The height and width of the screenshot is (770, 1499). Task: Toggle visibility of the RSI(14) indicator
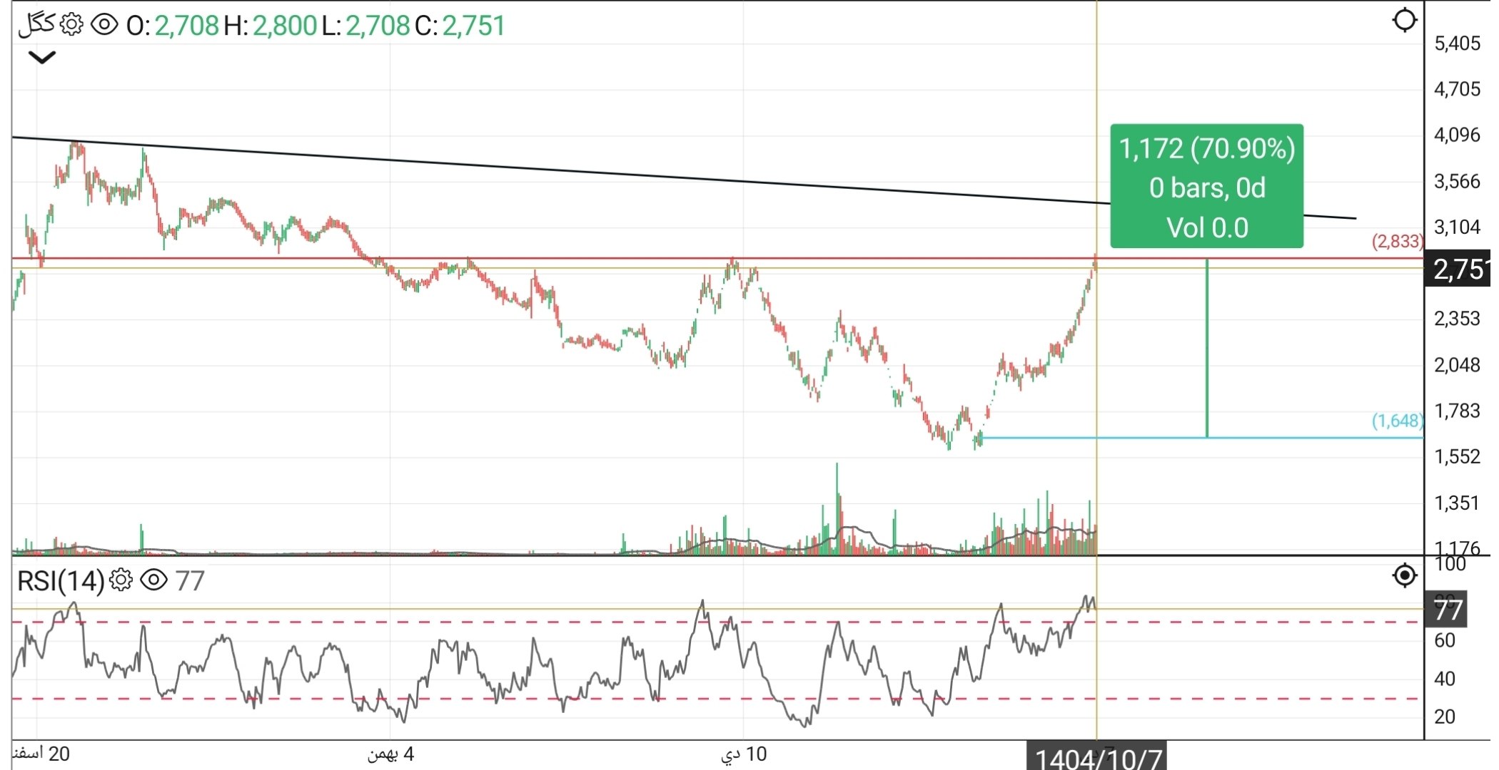point(156,579)
